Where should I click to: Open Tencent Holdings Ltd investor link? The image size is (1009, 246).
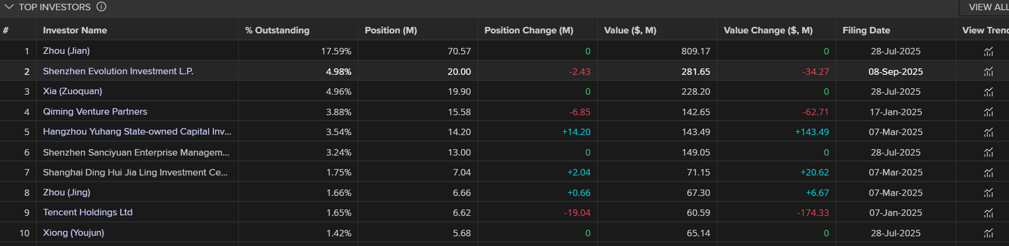tap(88, 212)
